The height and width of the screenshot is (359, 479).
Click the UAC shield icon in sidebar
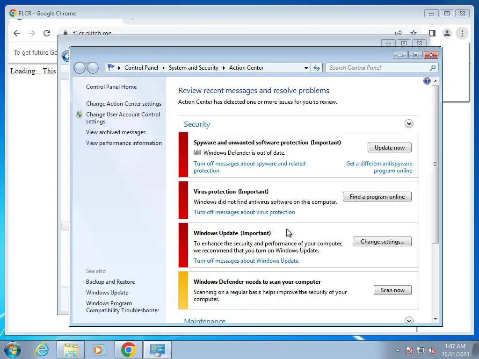(79, 115)
